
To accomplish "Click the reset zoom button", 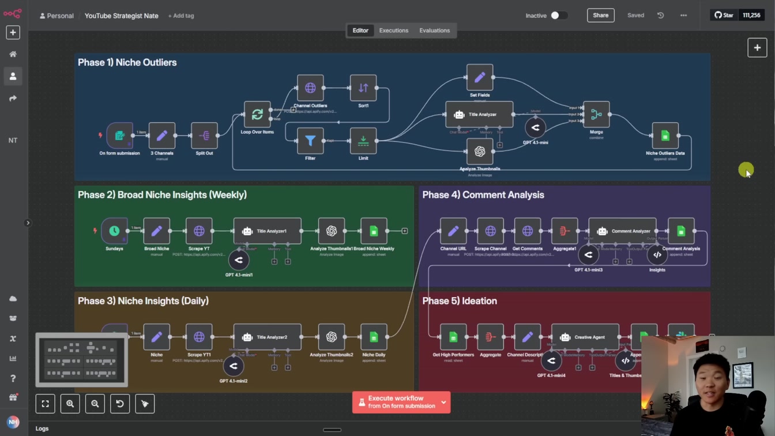I will [x=120, y=404].
